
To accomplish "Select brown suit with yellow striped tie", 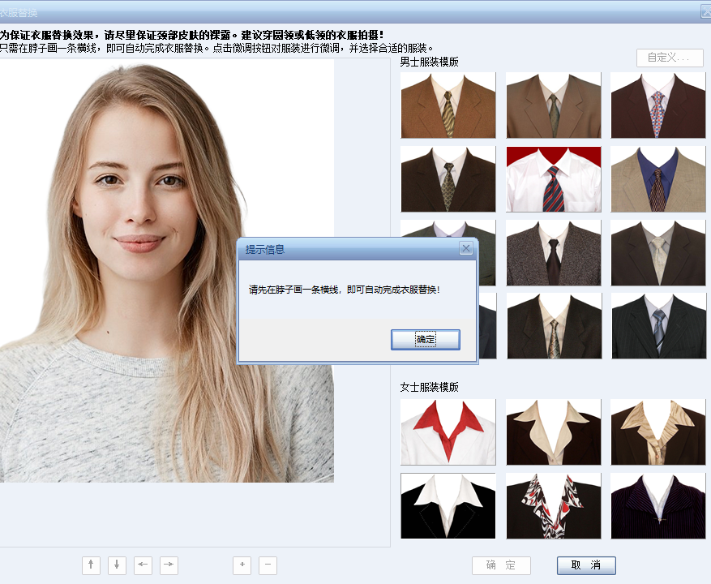I will (x=448, y=105).
